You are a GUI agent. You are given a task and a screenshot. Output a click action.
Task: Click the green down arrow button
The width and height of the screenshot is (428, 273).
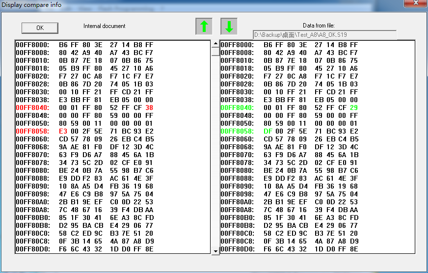[229, 26]
